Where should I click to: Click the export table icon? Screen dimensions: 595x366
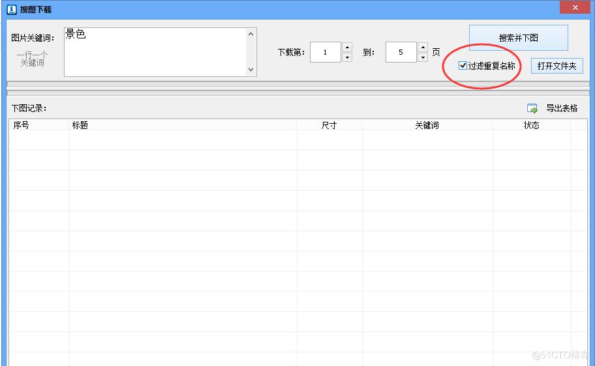coord(532,108)
